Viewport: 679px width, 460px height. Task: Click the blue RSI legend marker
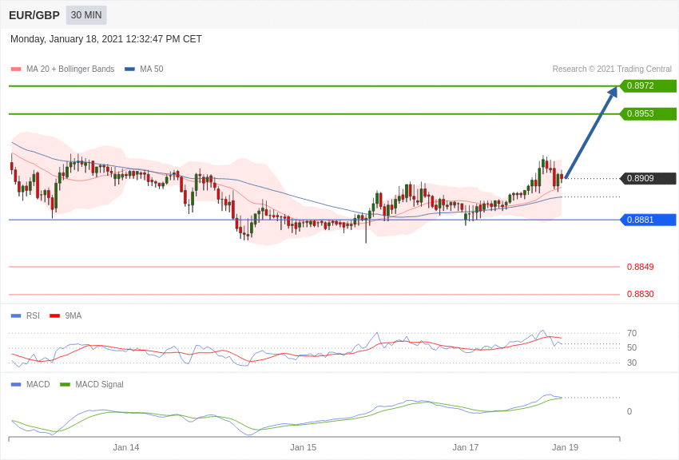click(16, 315)
